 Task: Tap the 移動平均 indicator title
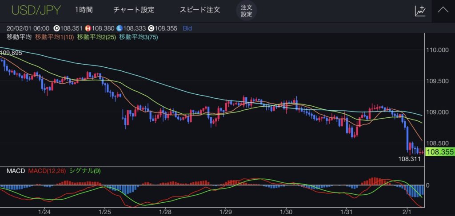click(19, 37)
